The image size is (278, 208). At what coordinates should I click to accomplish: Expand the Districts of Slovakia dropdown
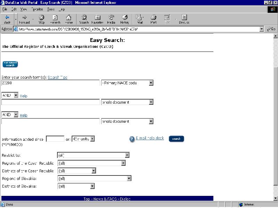pyautogui.click(x=92, y=186)
